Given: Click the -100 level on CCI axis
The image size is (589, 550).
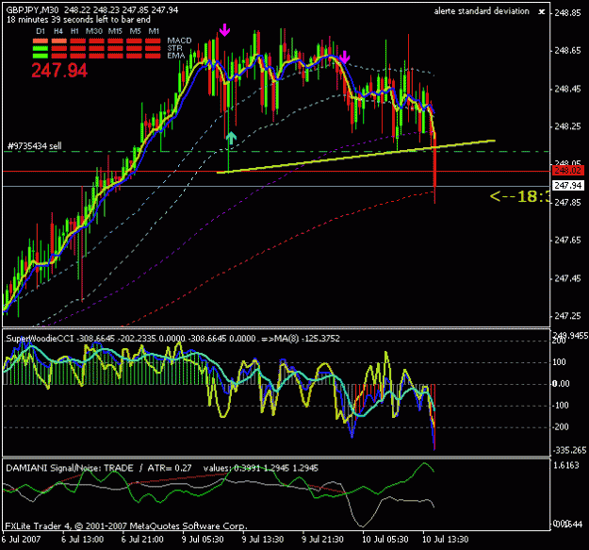Looking at the screenshot, I should (561, 406).
